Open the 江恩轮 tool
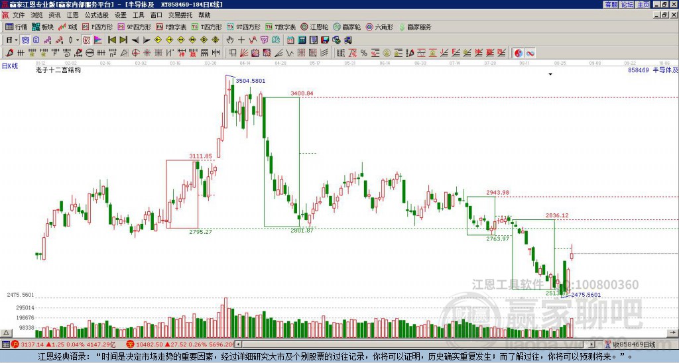This screenshot has height=363, width=679. (314, 26)
